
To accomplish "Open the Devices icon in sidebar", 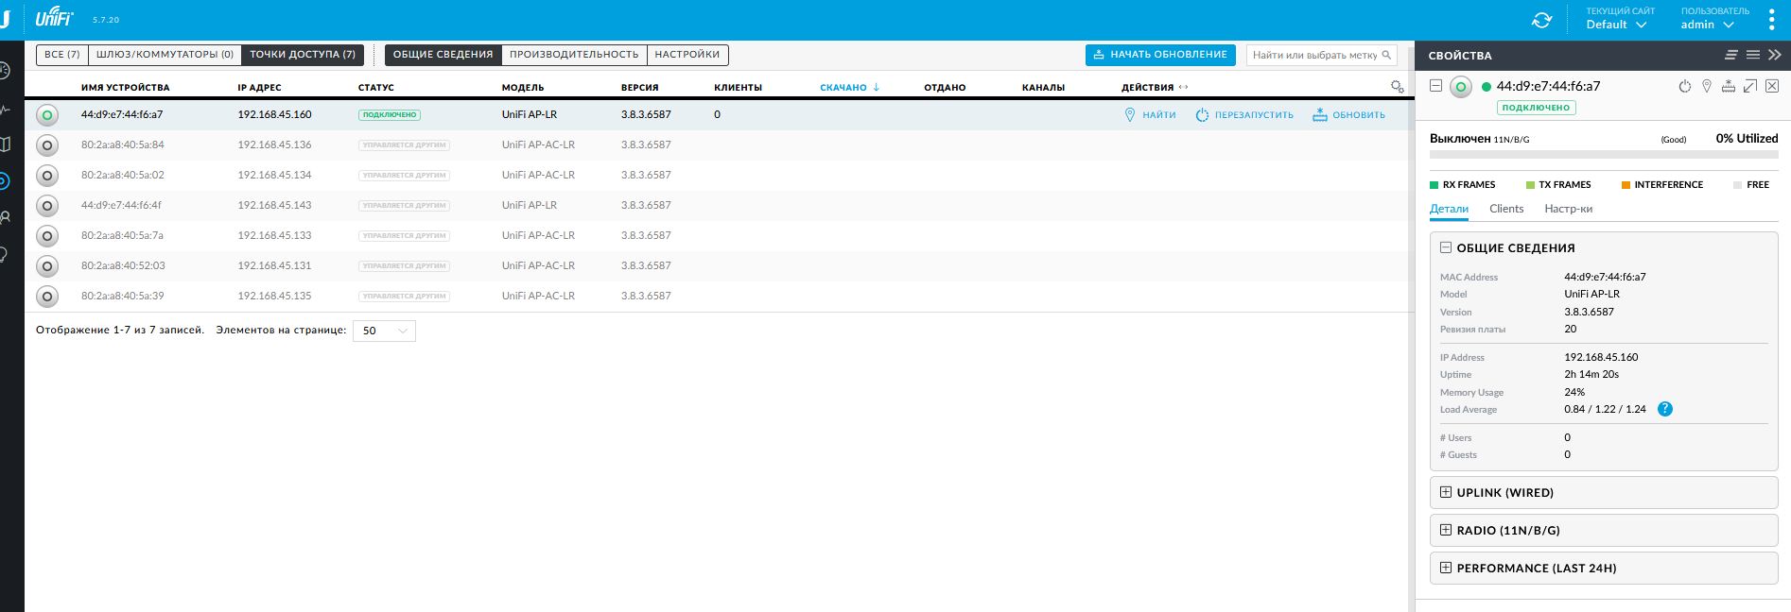I will tap(5, 181).
